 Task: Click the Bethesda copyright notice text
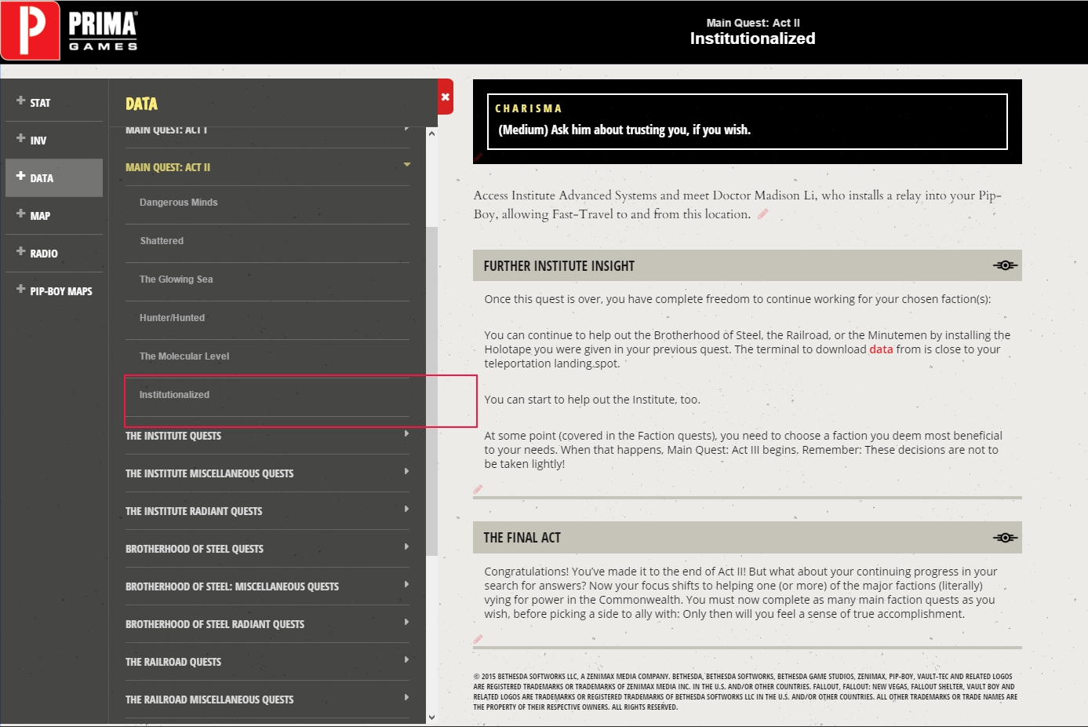click(x=745, y=692)
